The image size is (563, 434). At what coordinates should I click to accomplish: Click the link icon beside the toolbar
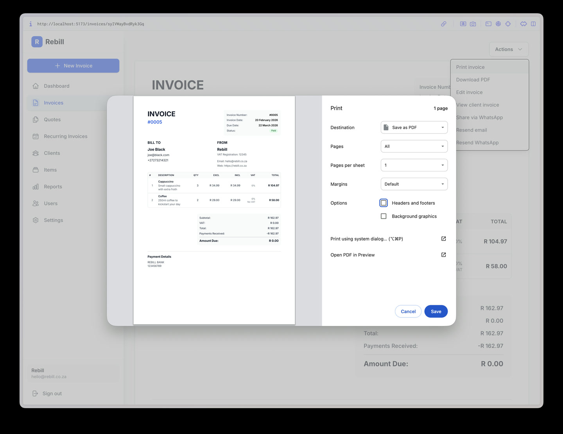[x=444, y=24]
